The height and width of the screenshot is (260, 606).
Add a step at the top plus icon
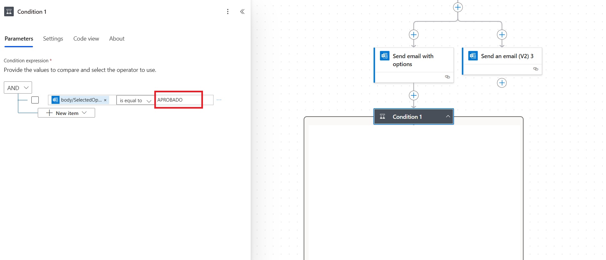click(x=458, y=7)
